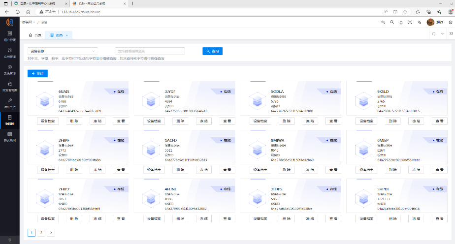The width and height of the screenshot is (455, 244).
Task: Select pagination page 1
Action: point(32,232)
